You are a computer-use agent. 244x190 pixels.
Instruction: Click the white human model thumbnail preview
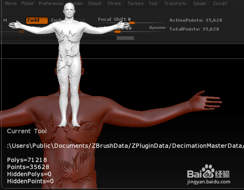[x=69, y=65]
